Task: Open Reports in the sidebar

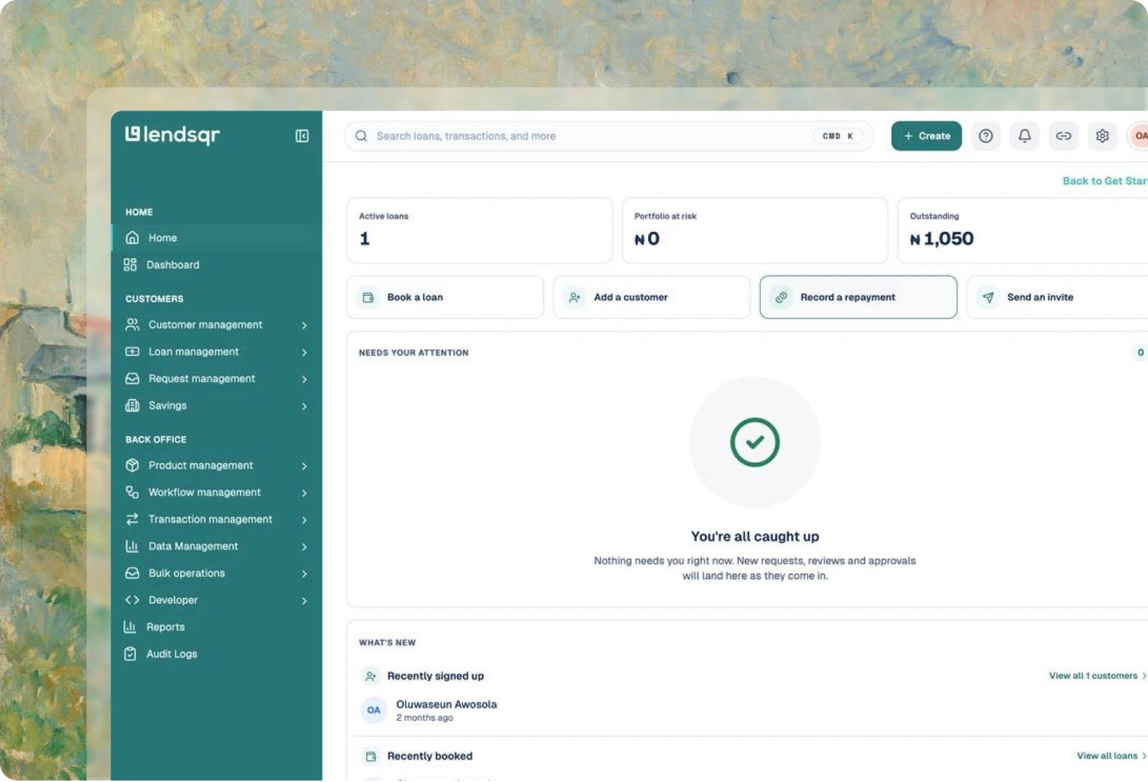Action: tap(217, 626)
